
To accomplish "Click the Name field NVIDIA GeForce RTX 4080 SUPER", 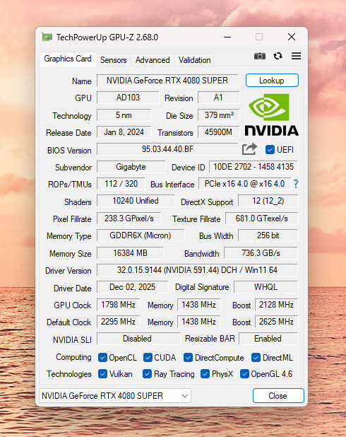I will 167,81.
